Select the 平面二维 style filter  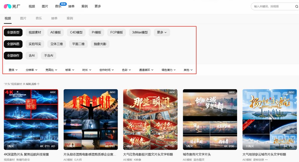coord(79,44)
